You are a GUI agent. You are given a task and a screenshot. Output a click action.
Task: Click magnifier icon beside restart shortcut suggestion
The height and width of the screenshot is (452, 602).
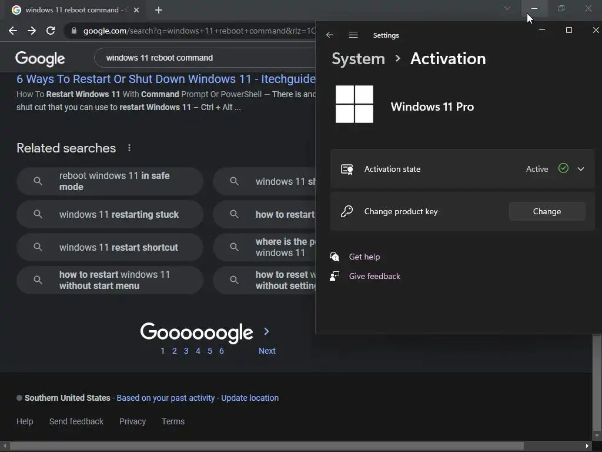click(x=38, y=247)
